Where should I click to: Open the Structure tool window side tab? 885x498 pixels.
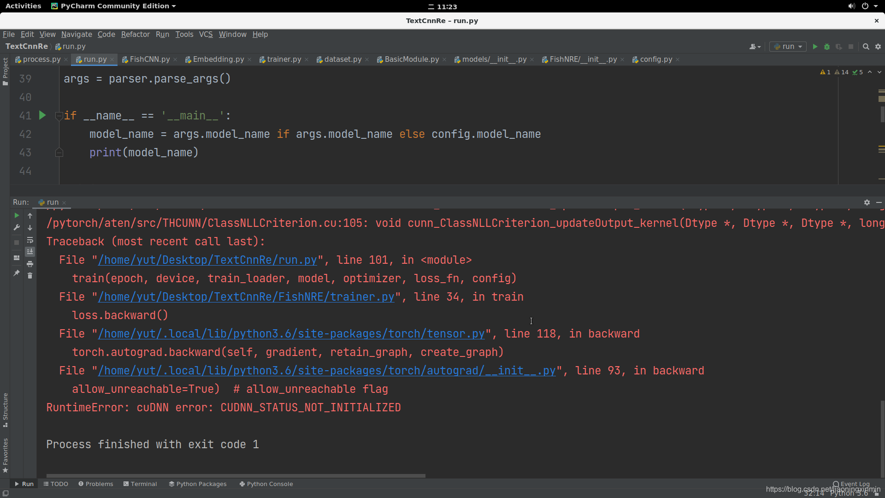pyautogui.click(x=5, y=410)
